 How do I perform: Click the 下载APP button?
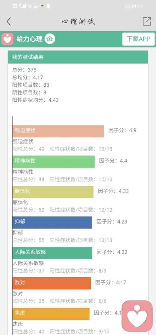click(138, 39)
